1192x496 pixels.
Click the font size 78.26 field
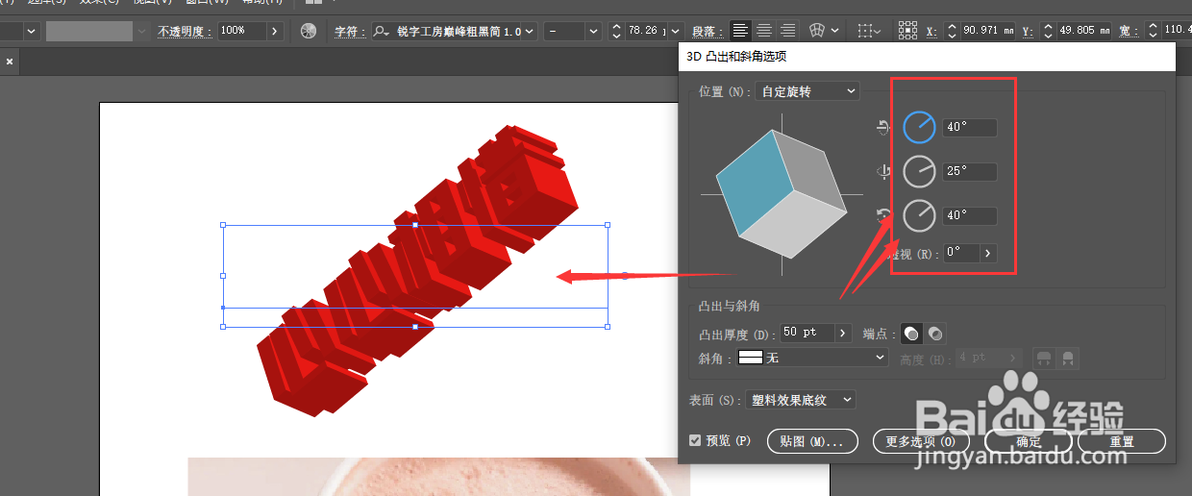pos(646,32)
